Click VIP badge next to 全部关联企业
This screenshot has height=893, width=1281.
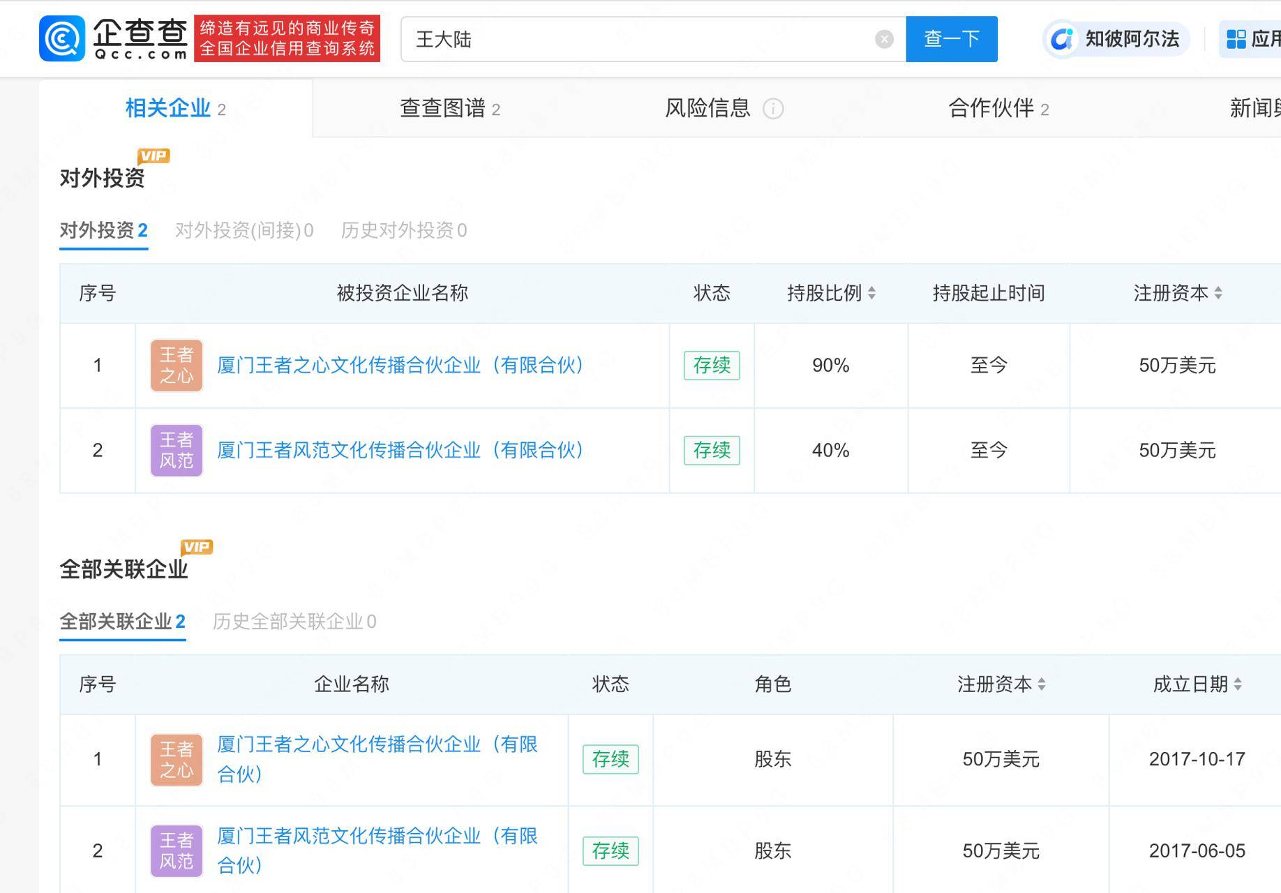click(x=196, y=548)
